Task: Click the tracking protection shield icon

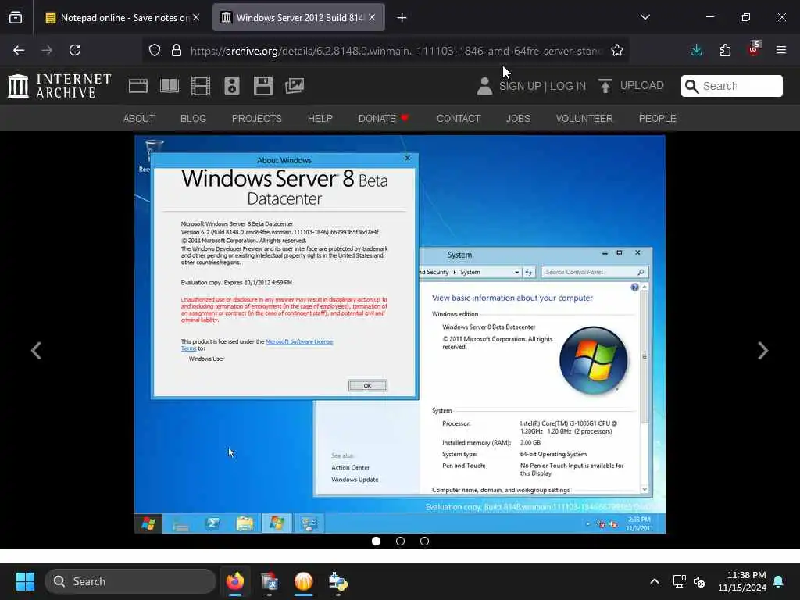Action: 155,50
